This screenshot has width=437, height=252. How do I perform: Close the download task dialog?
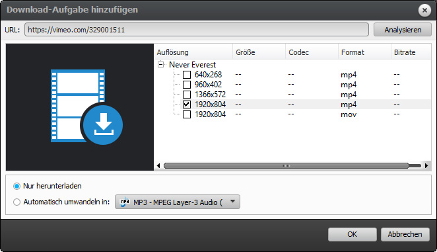click(424, 11)
